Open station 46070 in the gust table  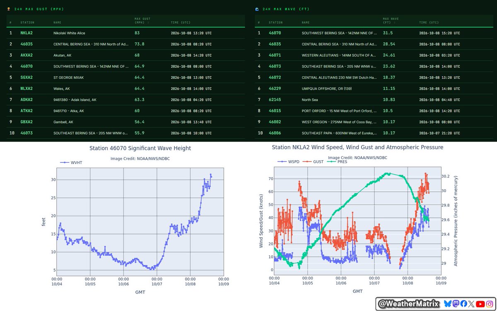click(x=27, y=66)
